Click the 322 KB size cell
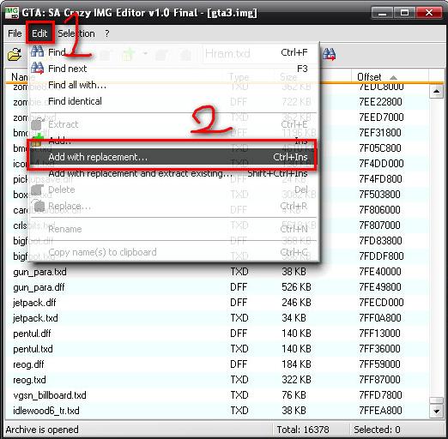448x439 pixels. [296, 380]
